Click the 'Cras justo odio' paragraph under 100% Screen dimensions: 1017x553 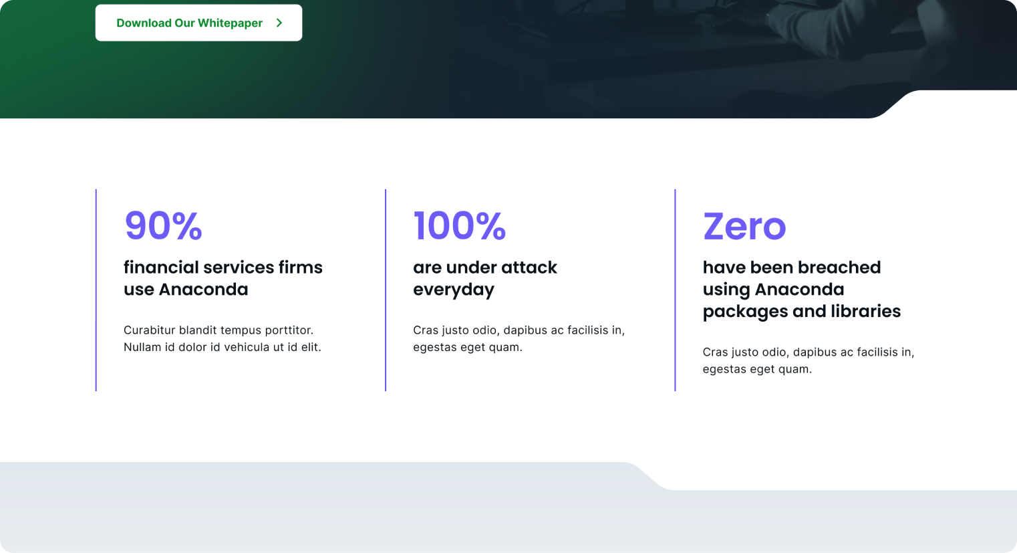point(519,338)
